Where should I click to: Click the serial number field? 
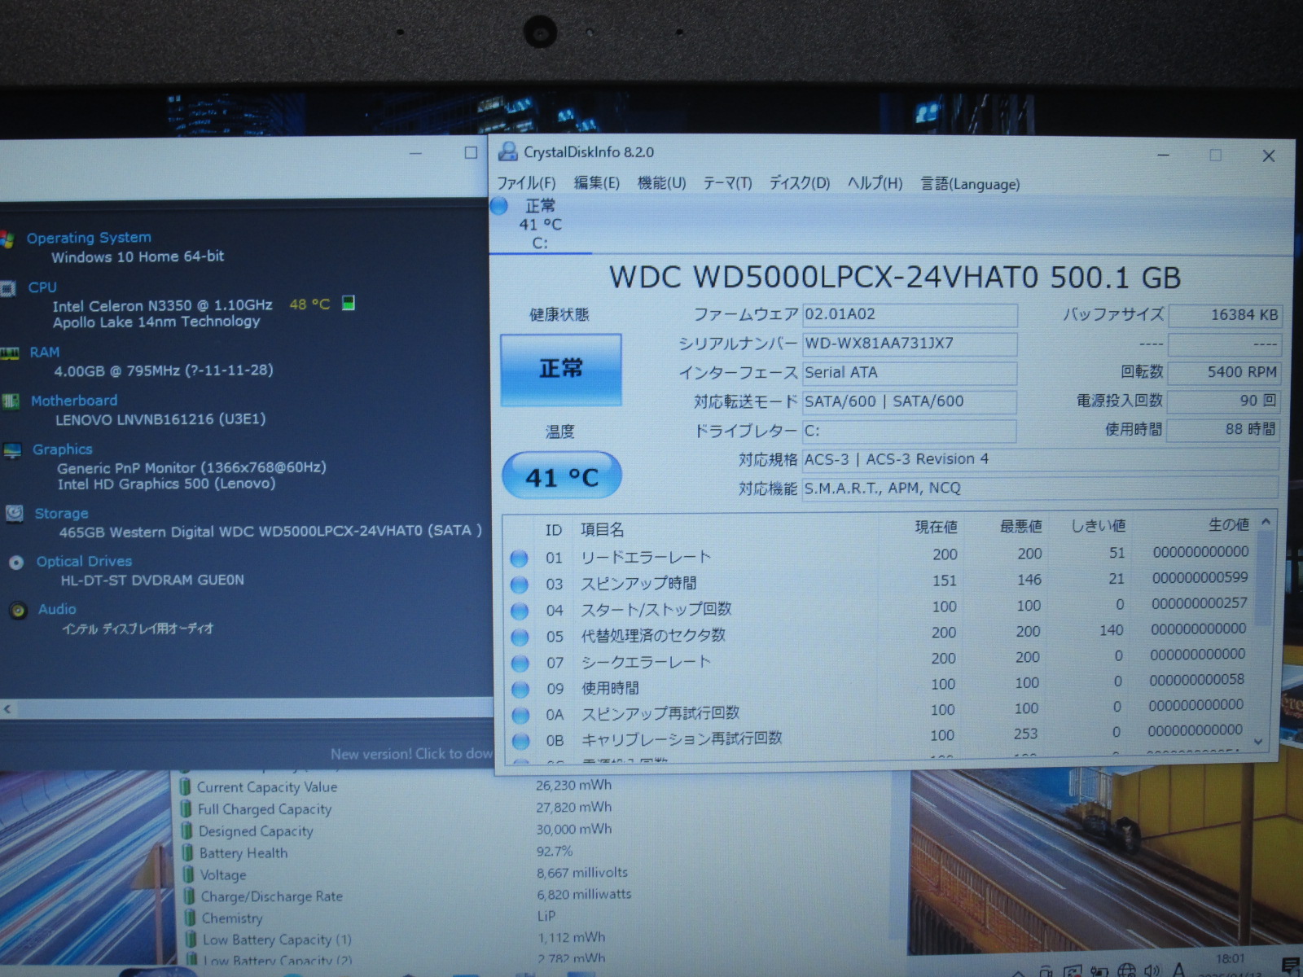(x=909, y=344)
